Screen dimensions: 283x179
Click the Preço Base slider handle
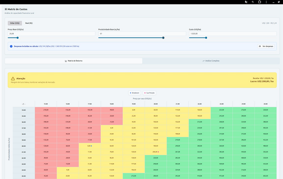(19, 38)
